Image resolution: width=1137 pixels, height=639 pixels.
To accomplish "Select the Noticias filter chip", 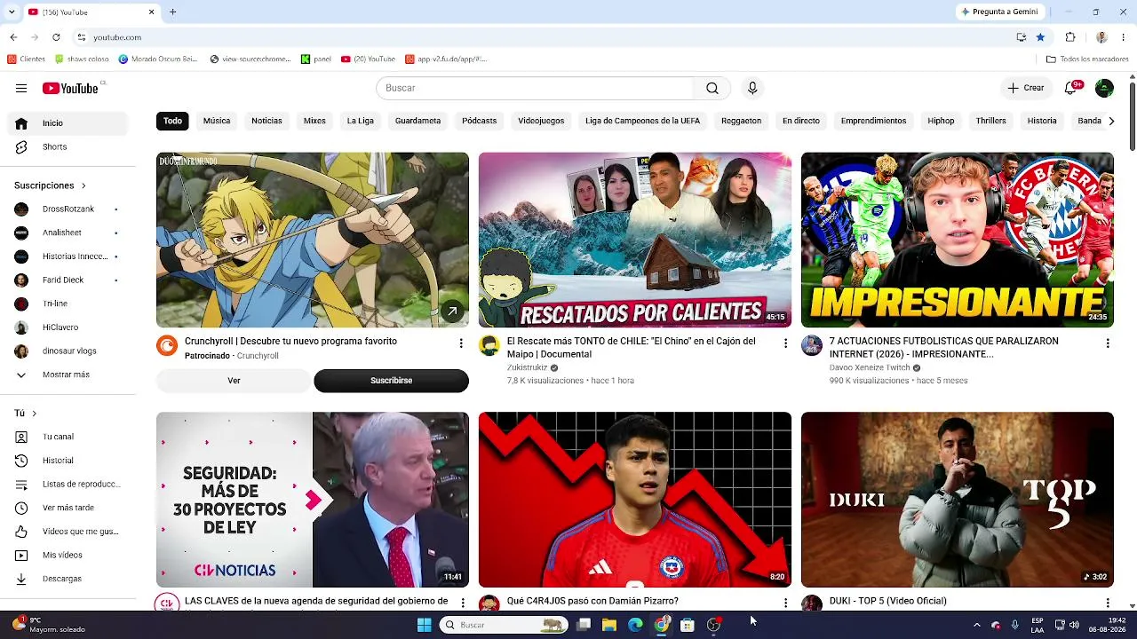I will tap(266, 121).
